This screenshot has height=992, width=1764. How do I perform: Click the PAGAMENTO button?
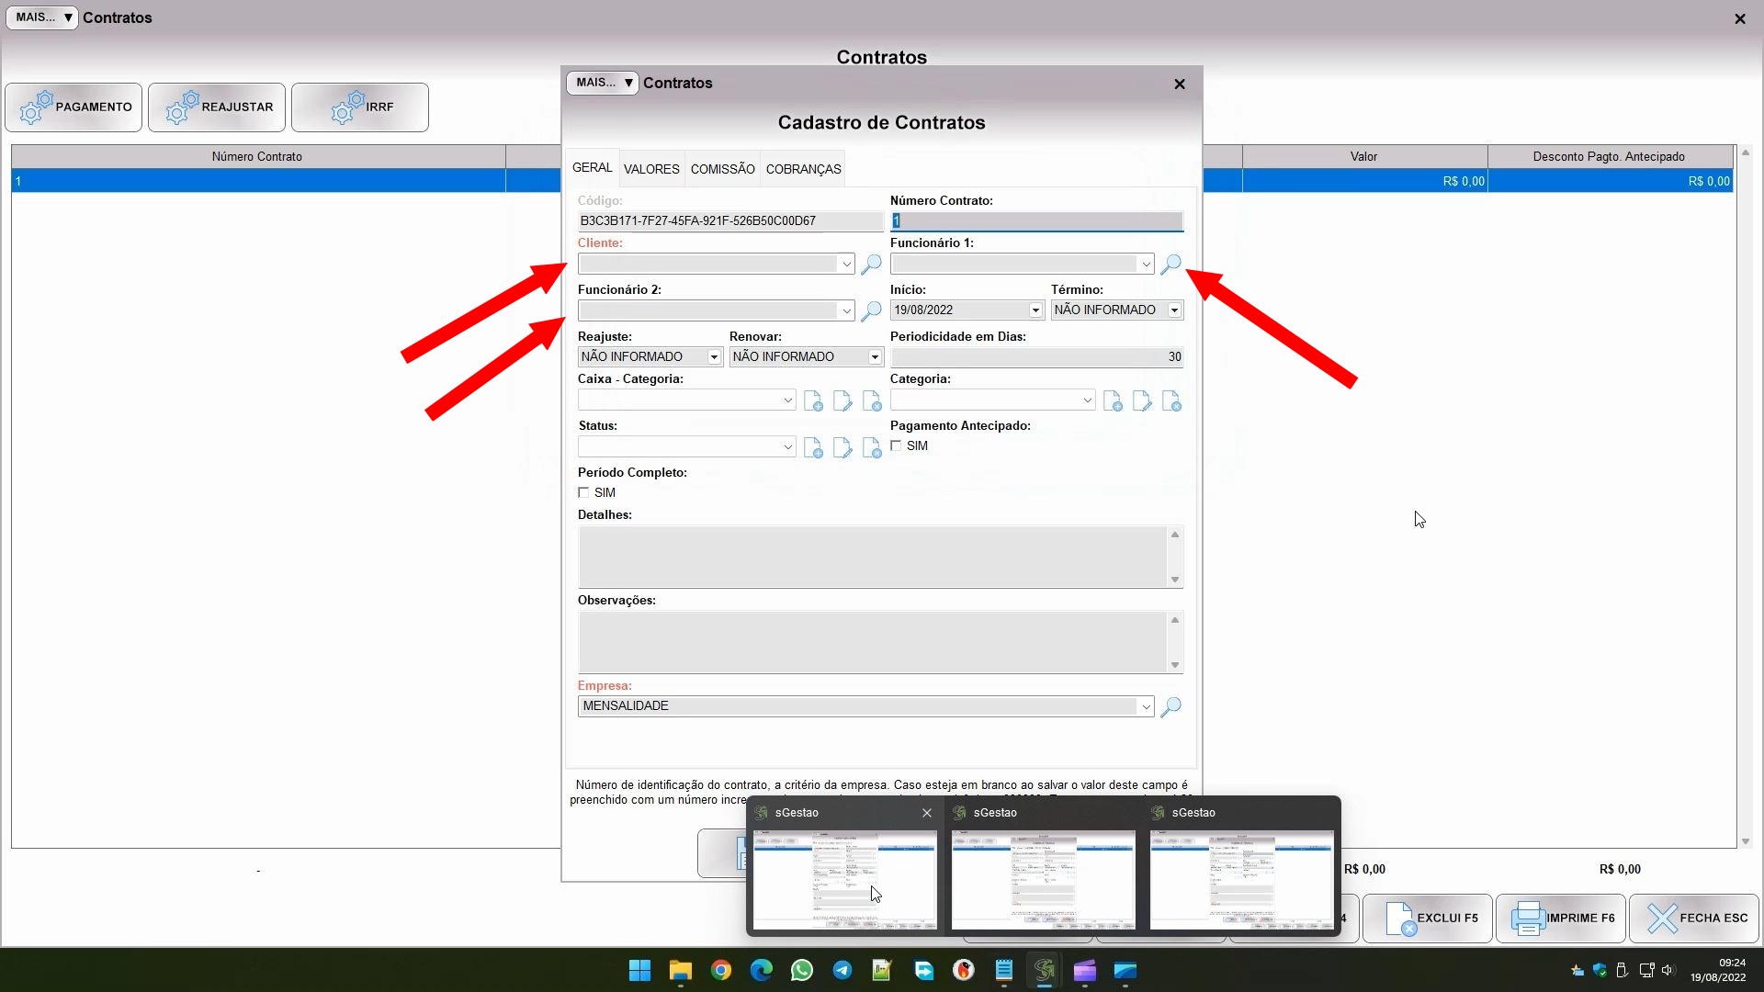tap(73, 107)
